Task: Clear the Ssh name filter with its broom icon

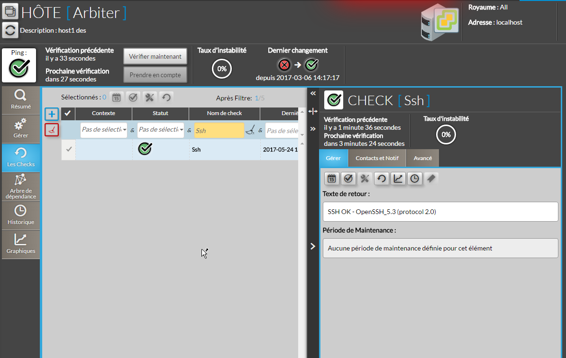Action: (x=250, y=130)
